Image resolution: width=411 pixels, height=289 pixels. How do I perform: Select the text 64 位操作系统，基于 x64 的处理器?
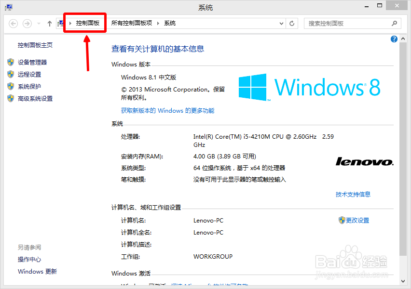(239, 168)
